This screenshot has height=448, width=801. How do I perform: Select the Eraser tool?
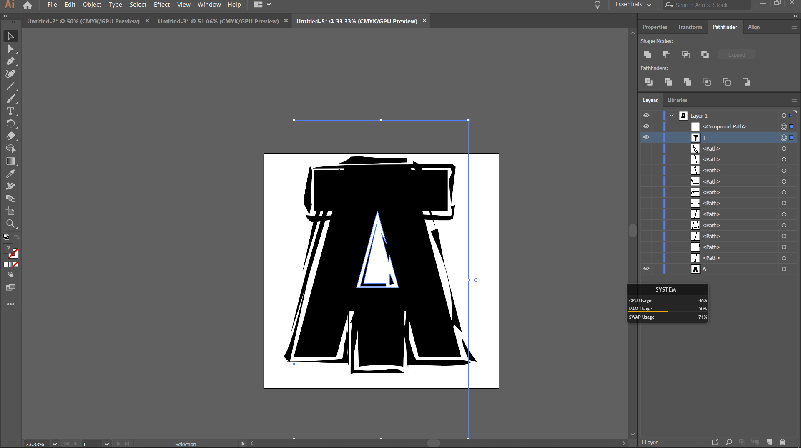point(11,136)
